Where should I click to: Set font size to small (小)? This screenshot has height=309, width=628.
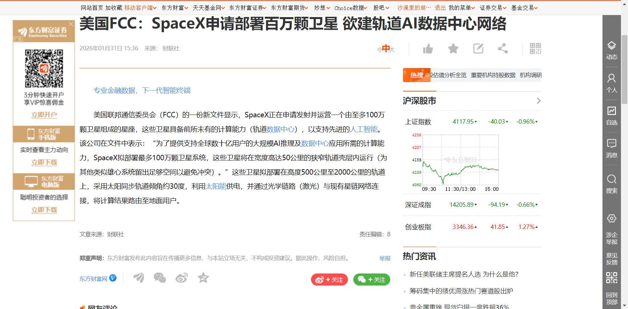click(x=379, y=50)
